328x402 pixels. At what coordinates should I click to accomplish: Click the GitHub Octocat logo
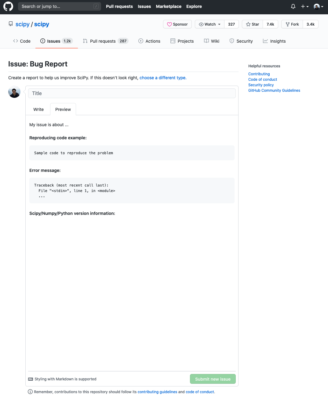click(8, 6)
